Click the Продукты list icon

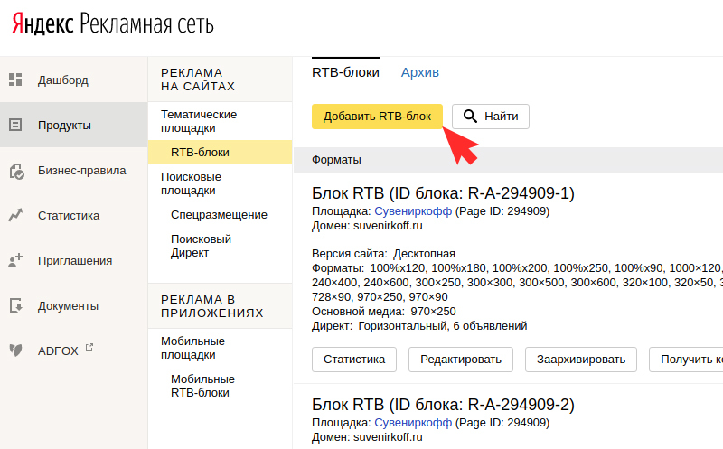click(x=15, y=125)
